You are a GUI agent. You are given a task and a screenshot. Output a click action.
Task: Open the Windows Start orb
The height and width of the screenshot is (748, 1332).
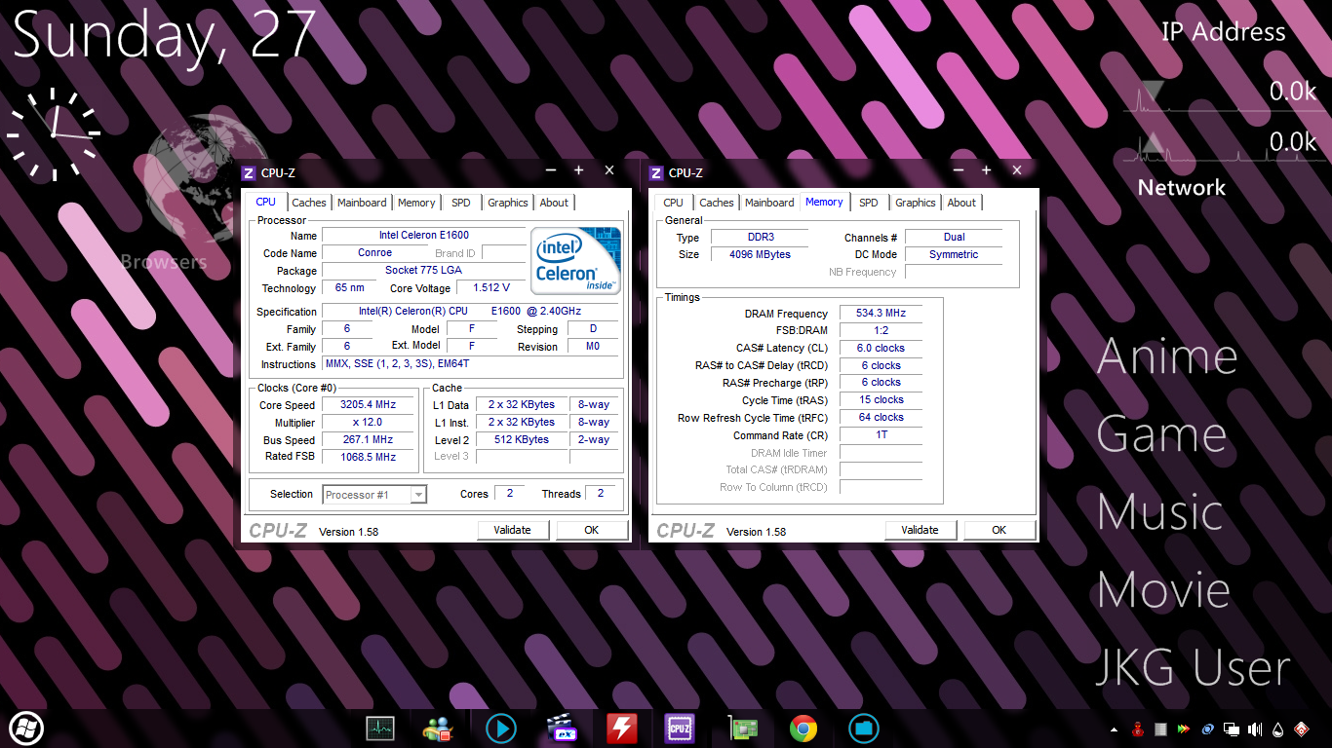click(26, 728)
